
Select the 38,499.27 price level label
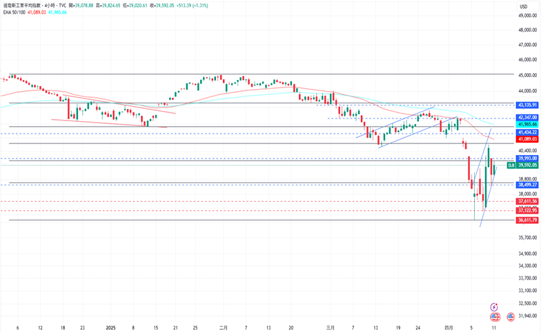click(527, 185)
